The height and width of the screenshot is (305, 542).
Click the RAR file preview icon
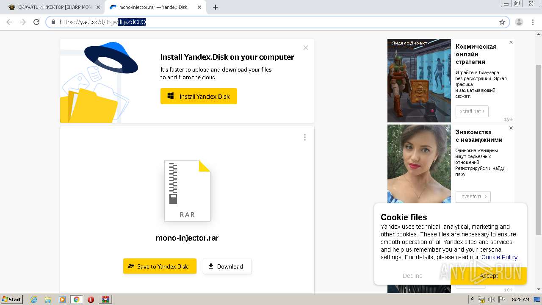click(x=187, y=191)
